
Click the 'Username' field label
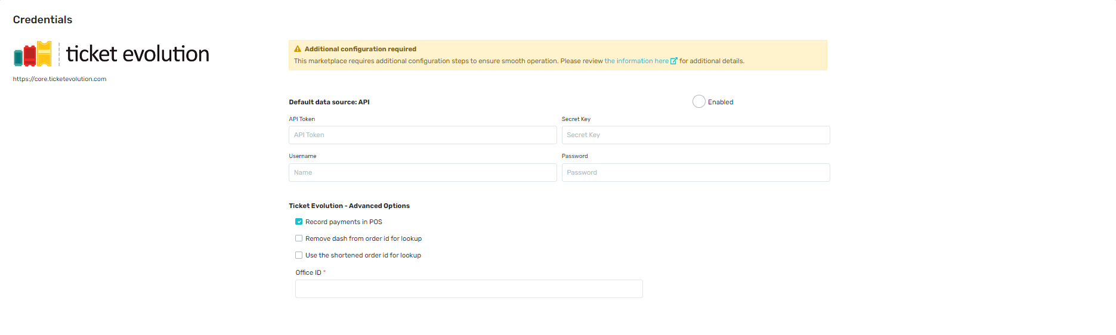303,156
